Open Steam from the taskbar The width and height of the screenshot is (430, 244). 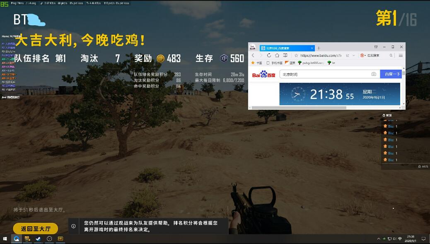point(38,239)
